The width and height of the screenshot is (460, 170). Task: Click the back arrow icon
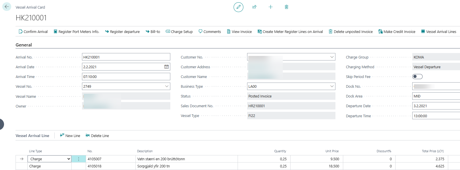[7, 7]
